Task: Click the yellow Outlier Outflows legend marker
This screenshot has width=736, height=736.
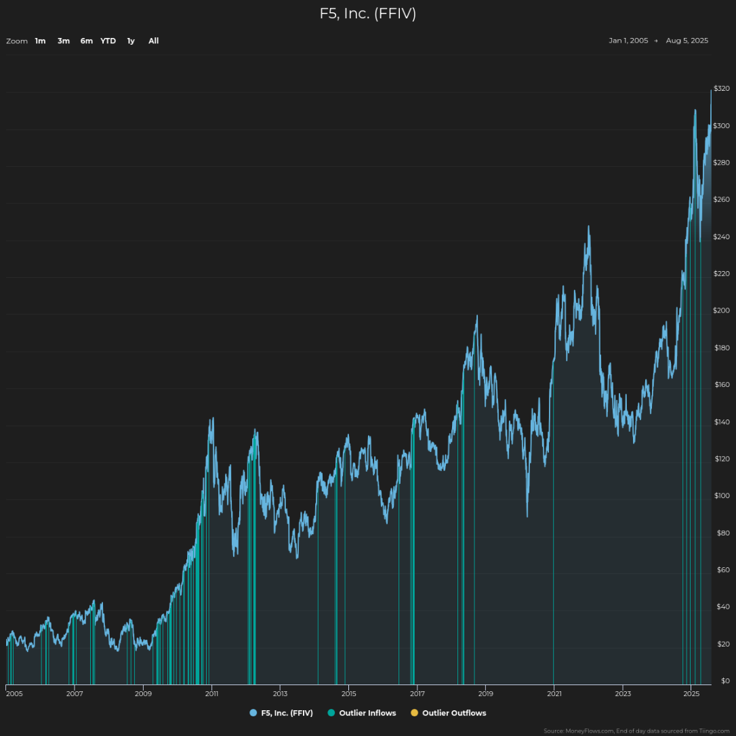Action: pos(415,713)
